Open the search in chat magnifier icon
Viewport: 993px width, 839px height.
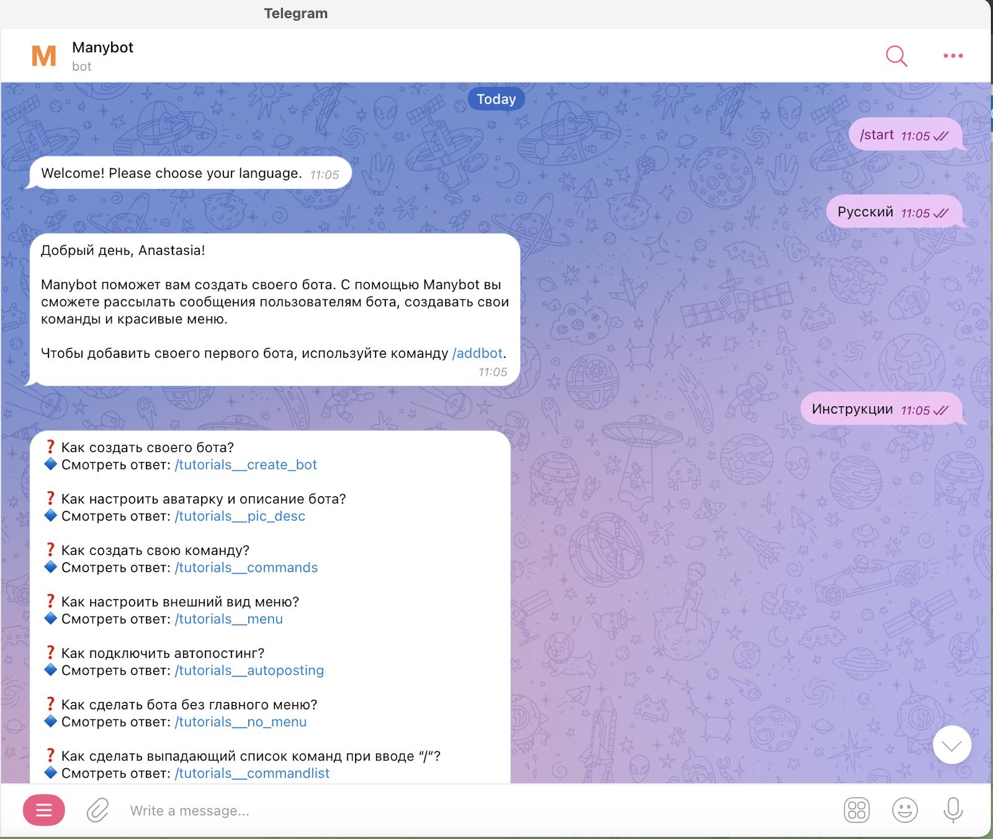tap(896, 56)
